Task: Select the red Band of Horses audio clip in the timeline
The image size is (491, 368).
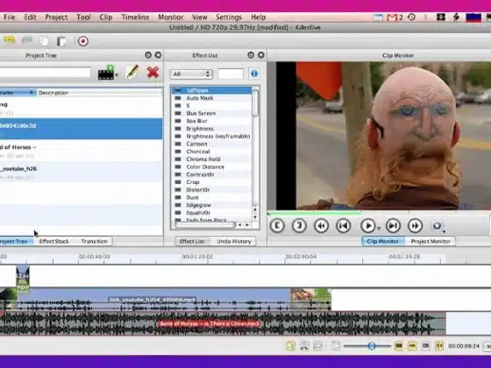Action: (223, 323)
